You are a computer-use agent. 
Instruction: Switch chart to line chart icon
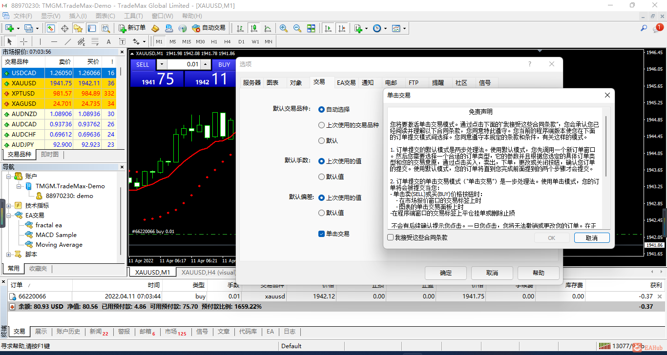(x=268, y=28)
